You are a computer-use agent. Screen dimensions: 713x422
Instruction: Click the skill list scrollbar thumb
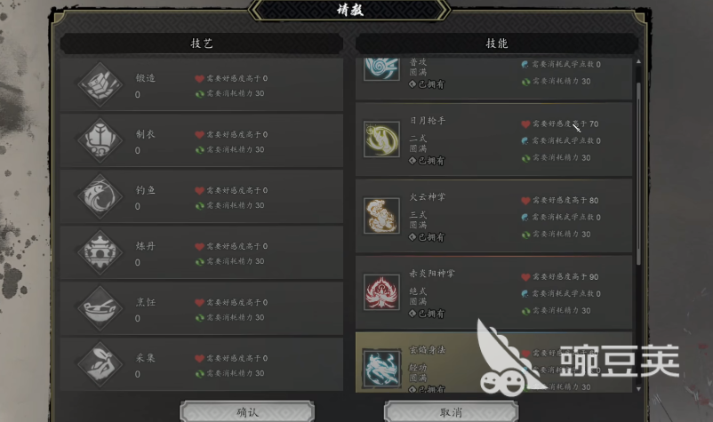pos(638,172)
